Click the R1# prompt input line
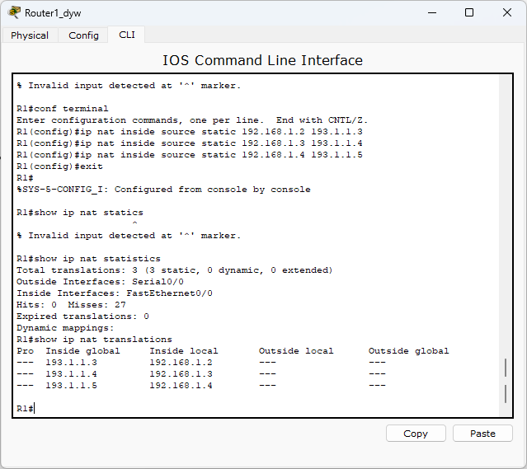The image size is (527, 469). click(26, 409)
